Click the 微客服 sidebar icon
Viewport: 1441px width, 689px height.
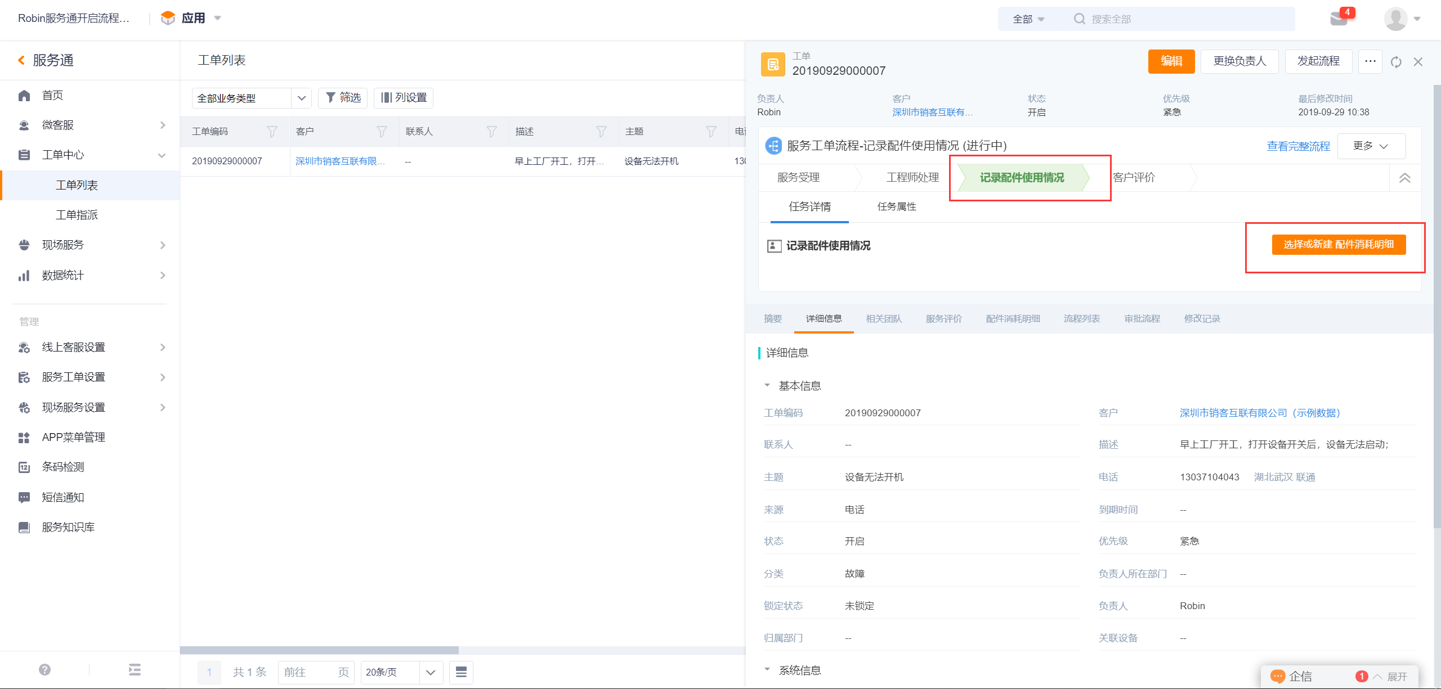pos(24,125)
